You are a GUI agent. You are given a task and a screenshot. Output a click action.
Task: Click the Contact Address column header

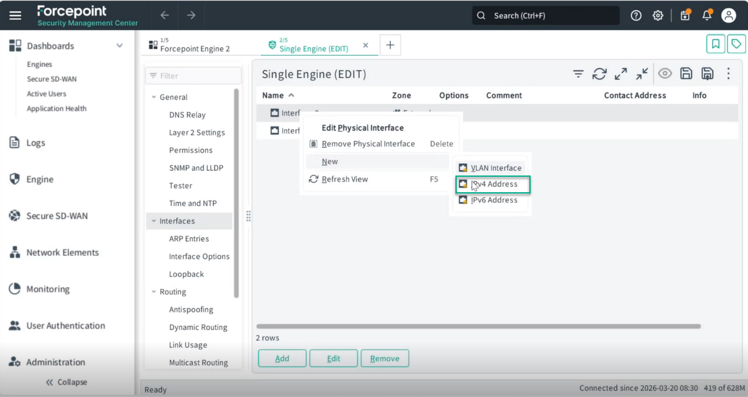(x=635, y=95)
